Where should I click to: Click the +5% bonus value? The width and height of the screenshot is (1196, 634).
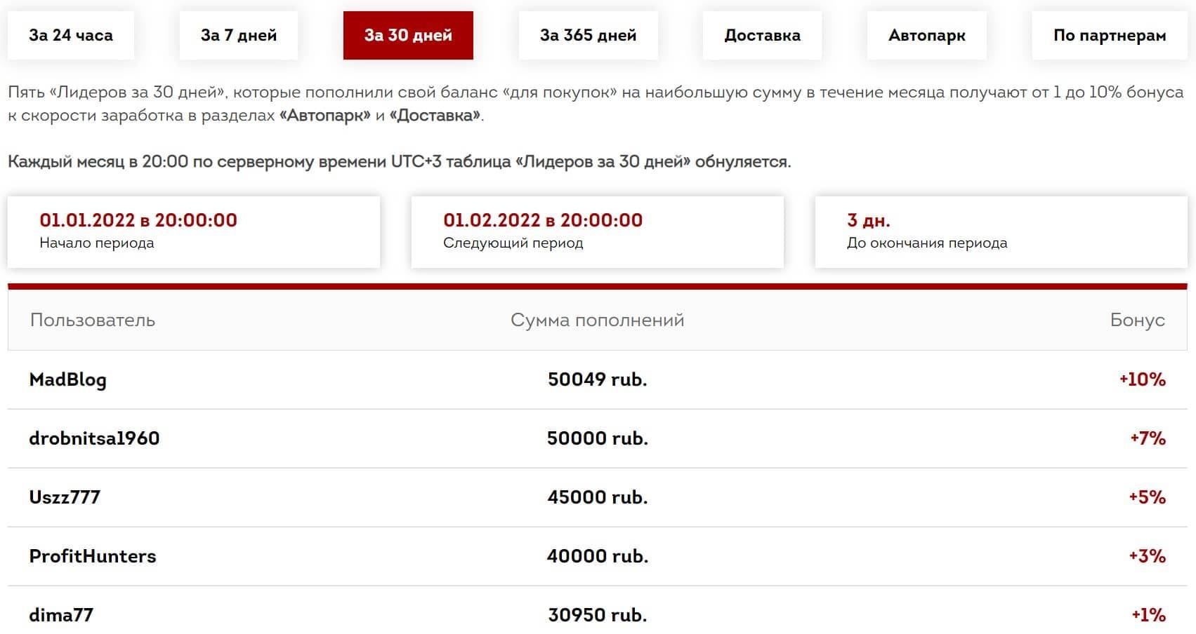[1148, 497]
